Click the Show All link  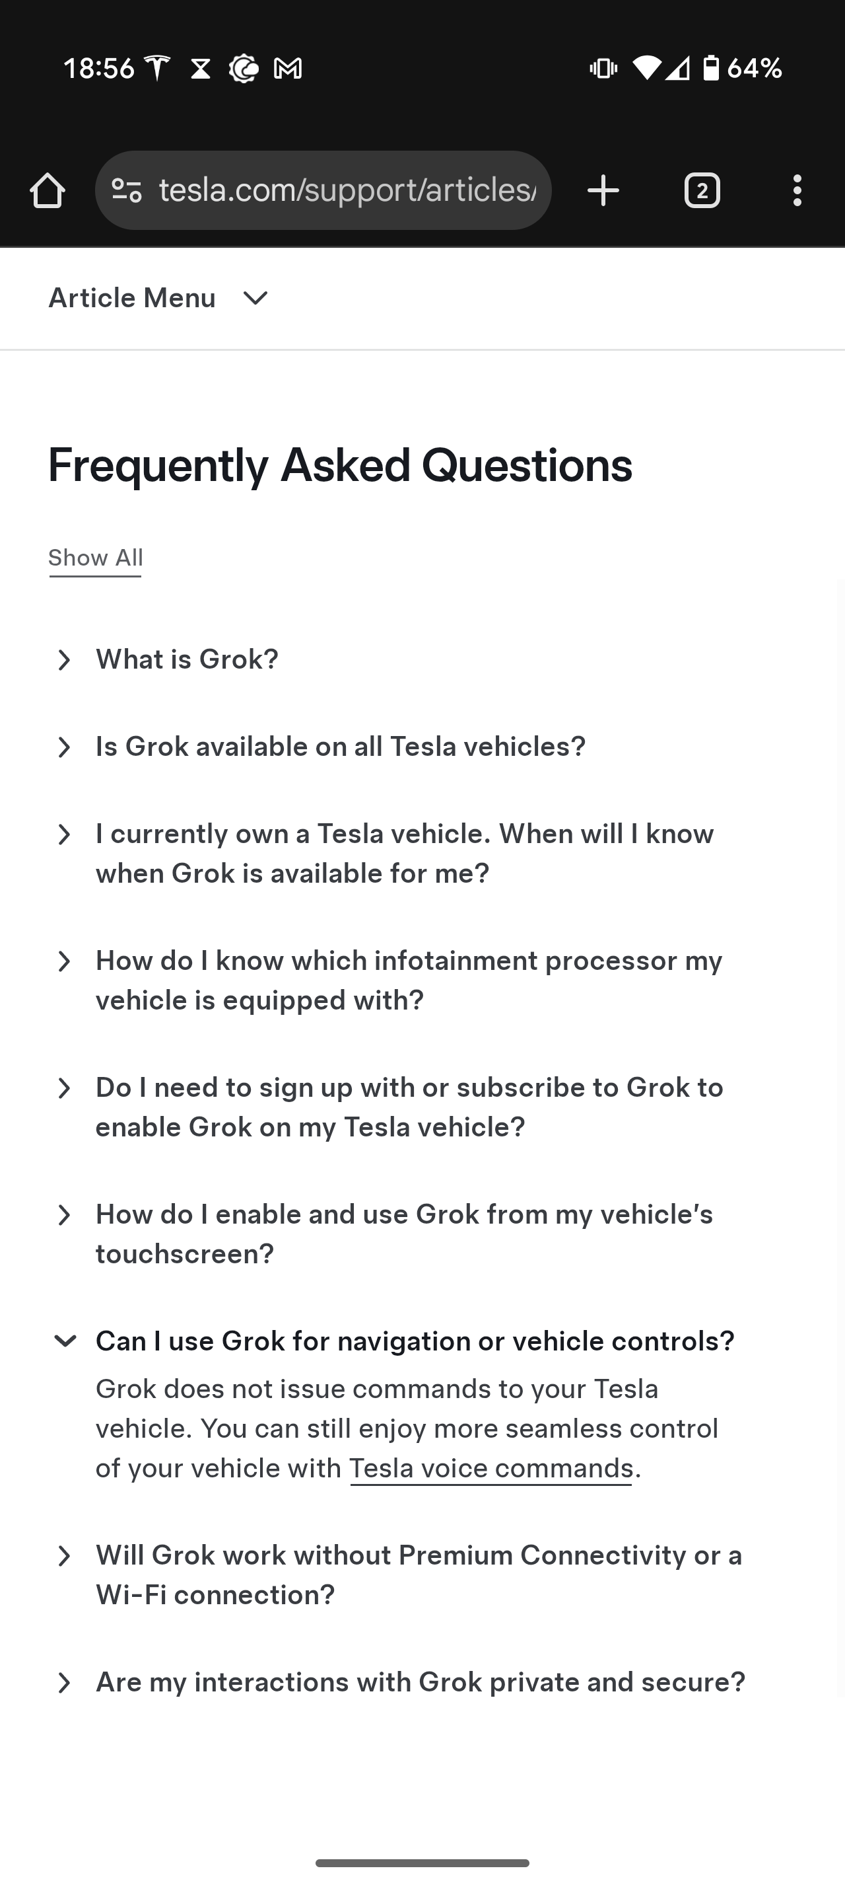point(96,558)
